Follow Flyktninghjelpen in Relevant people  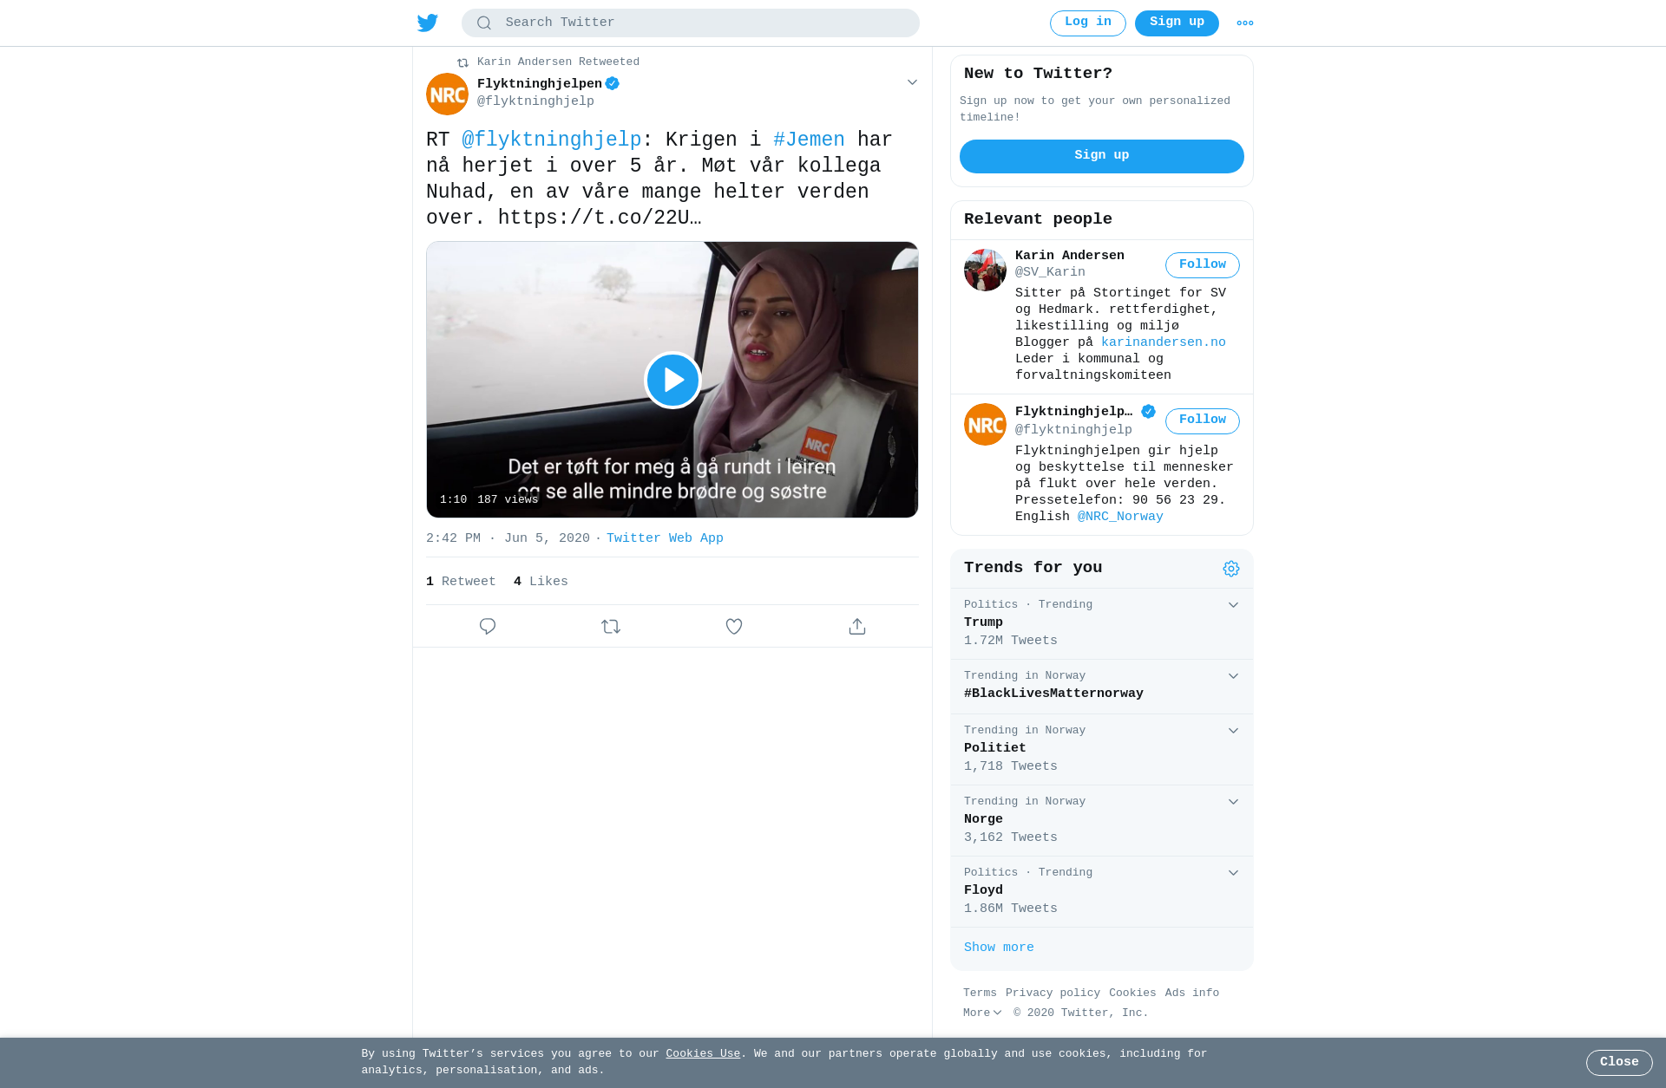(x=1202, y=420)
